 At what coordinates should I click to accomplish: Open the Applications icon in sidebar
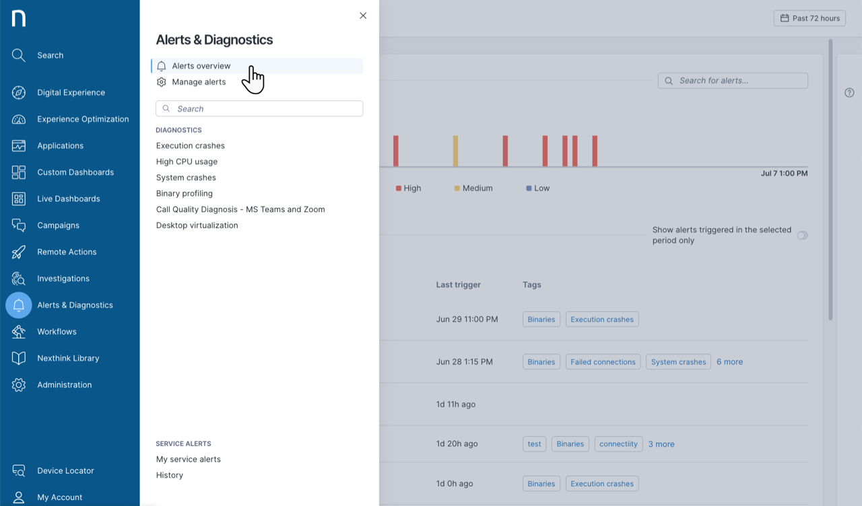point(19,146)
